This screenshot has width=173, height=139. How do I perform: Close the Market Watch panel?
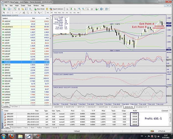[x=51, y=16]
